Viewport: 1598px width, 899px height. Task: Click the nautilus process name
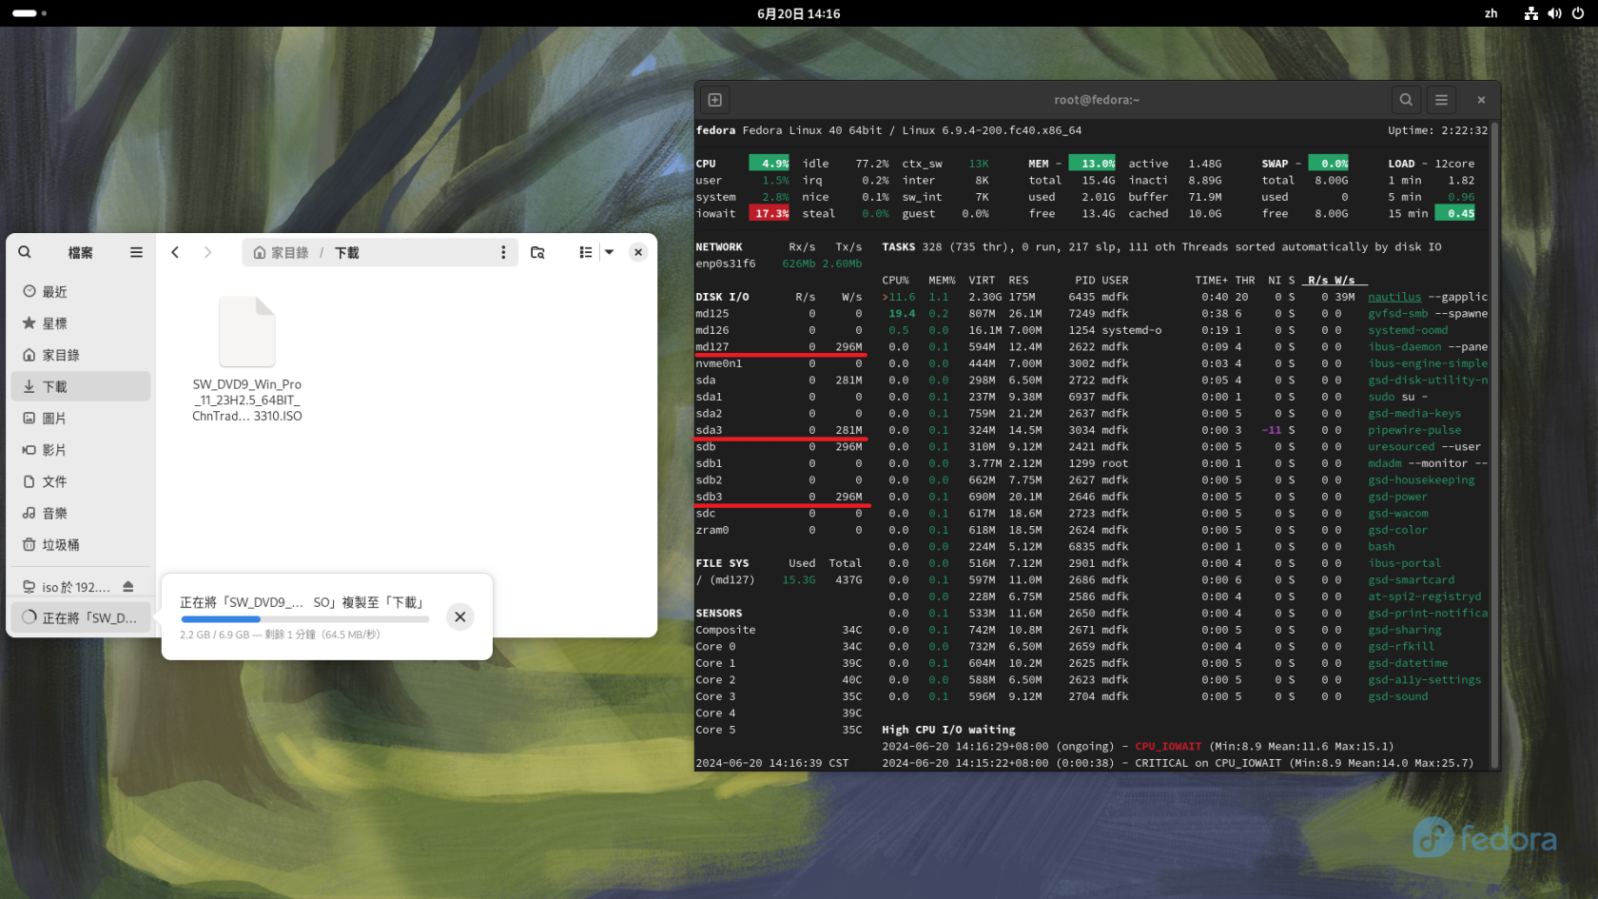(1394, 297)
